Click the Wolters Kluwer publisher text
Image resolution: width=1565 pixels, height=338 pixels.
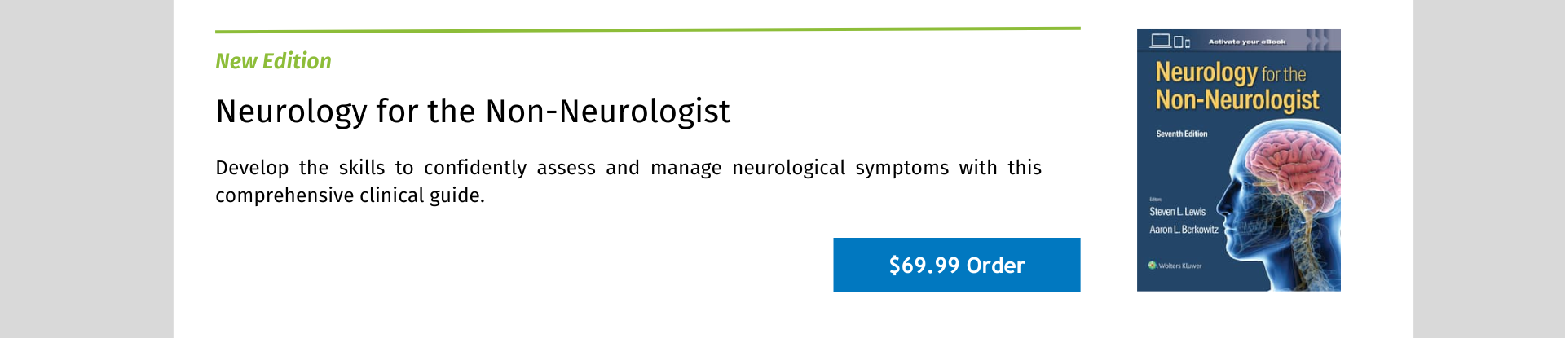[1179, 266]
